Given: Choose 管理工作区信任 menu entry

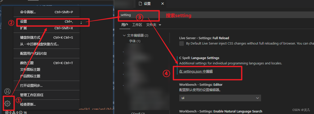Looking at the screenshot, I should pyautogui.click(x=47, y=95).
